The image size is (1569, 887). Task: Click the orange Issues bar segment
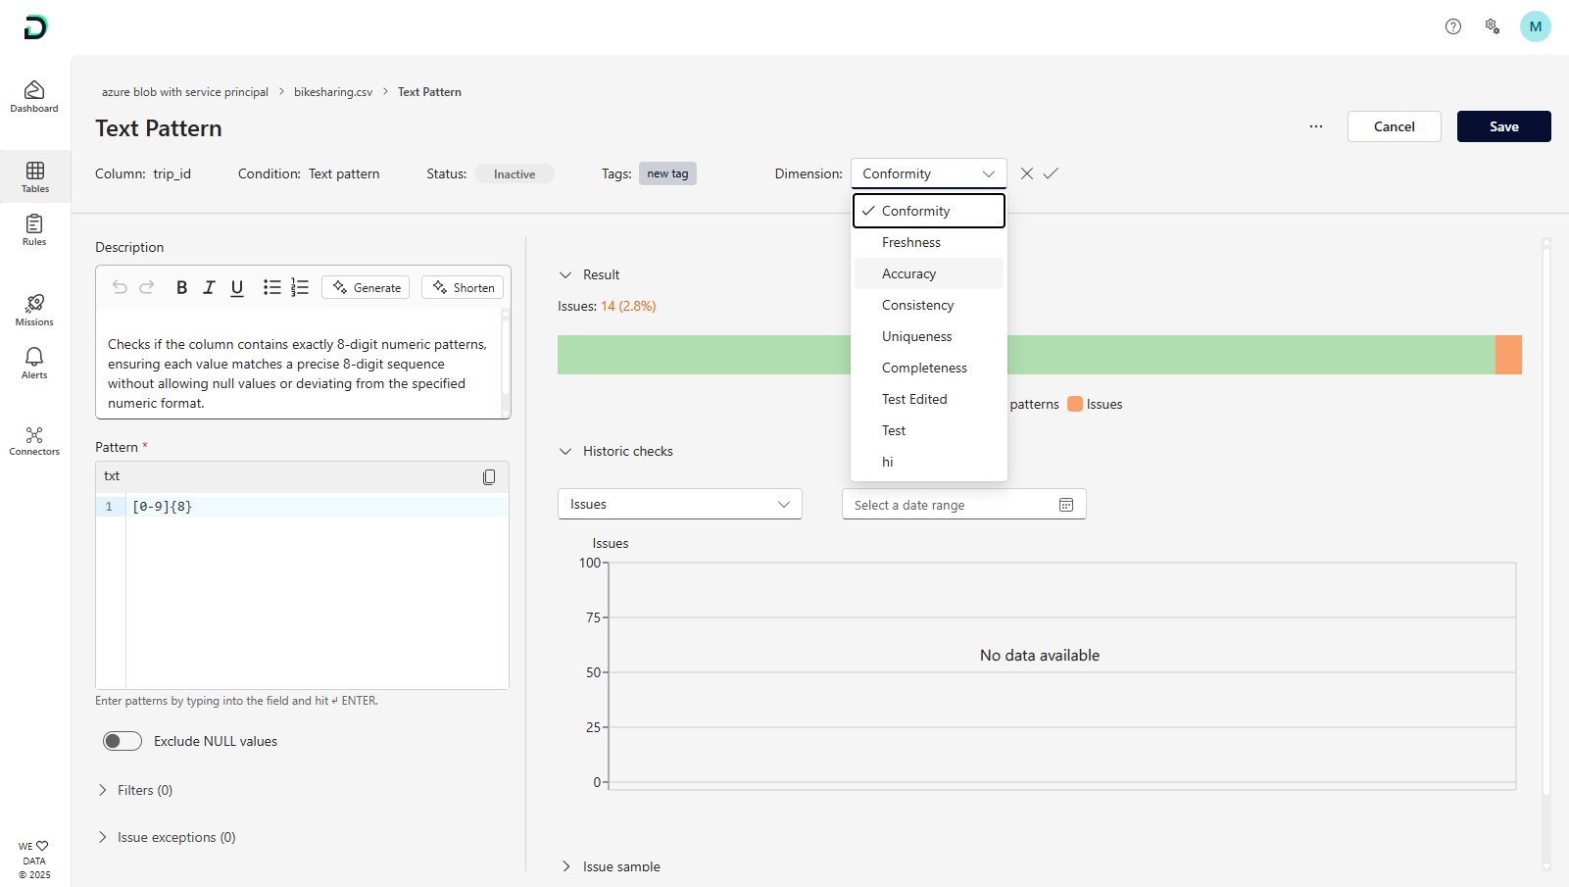click(1508, 355)
